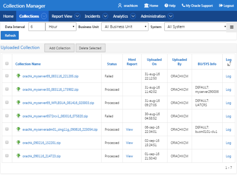Select the Administration tab
The height and width of the screenshot is (180, 237).
point(153,16)
